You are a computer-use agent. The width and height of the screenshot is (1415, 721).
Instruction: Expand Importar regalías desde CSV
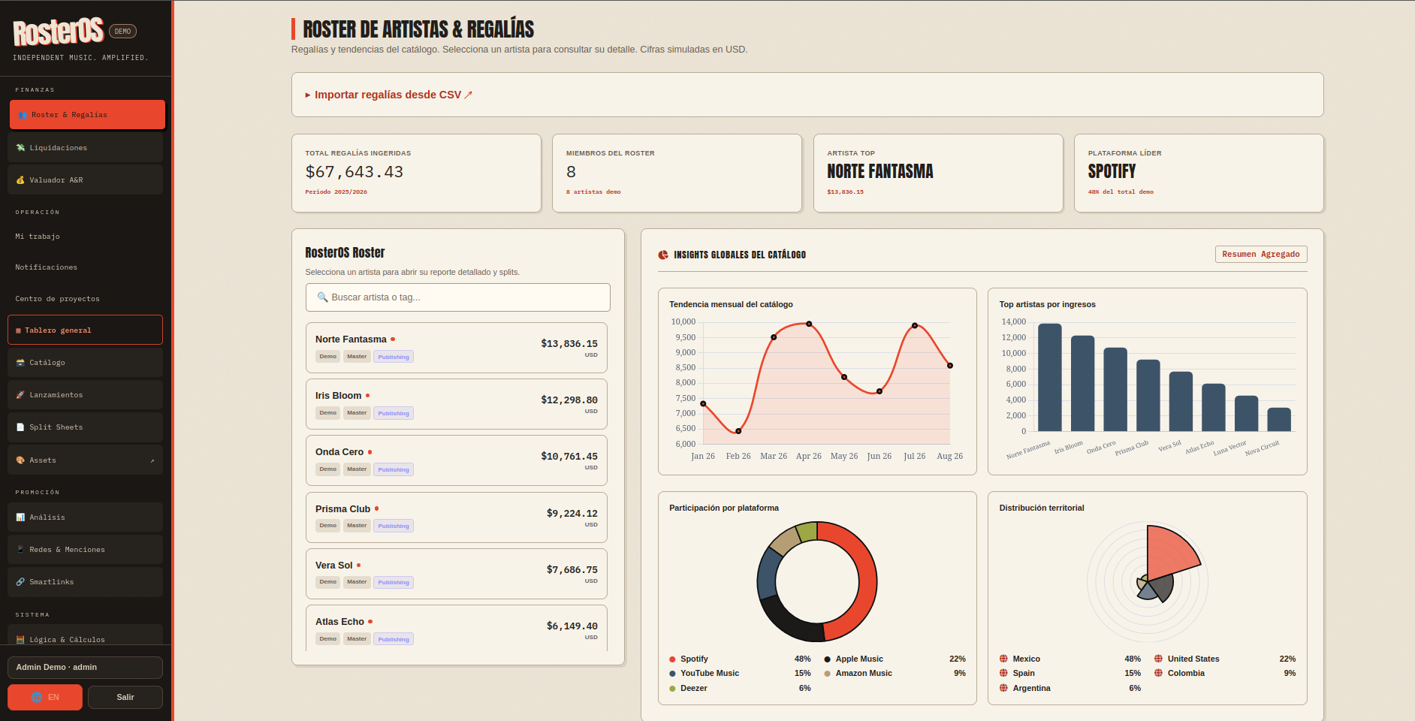point(388,95)
